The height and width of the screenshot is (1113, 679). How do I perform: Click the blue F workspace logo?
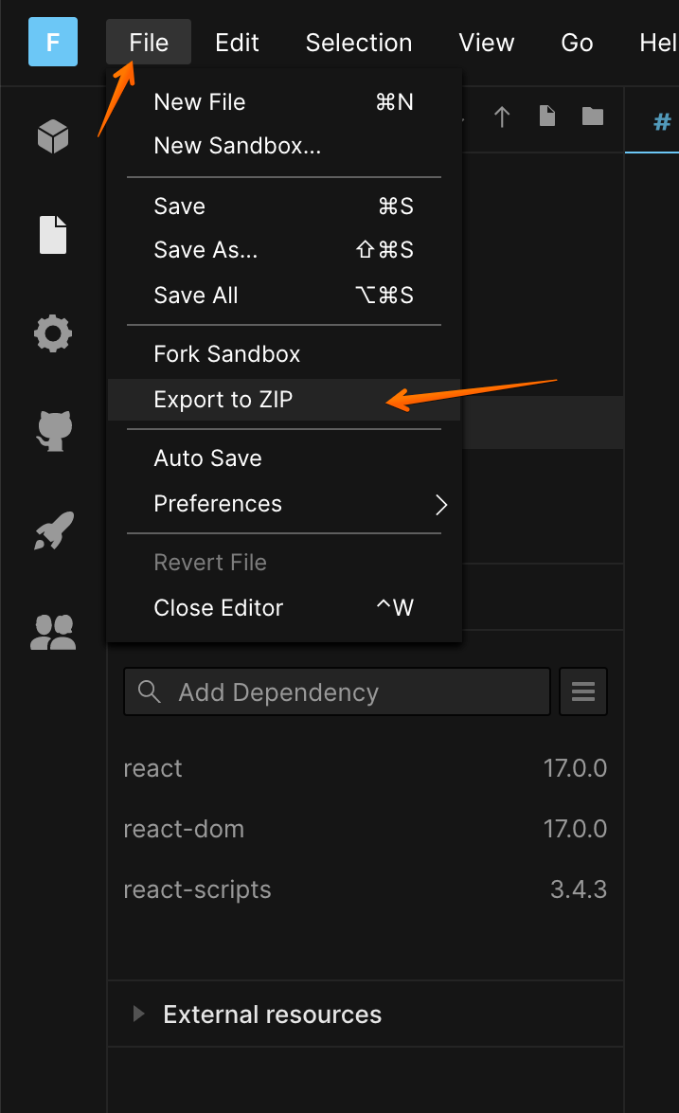pos(53,43)
